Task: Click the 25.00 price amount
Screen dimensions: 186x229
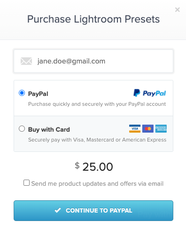Action: point(98,166)
